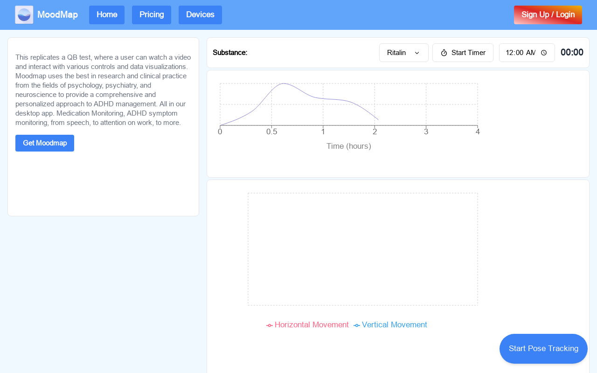597x373 pixels.
Task: Click the blue Vertical Movement legend marker
Action: (x=357, y=325)
